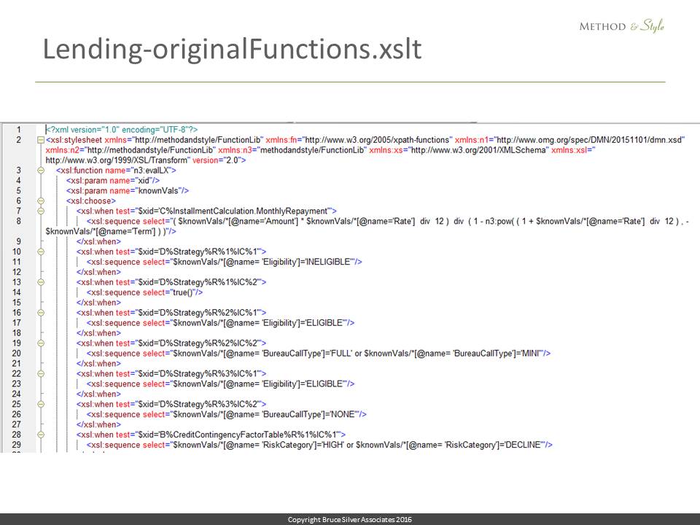Click the Method & Style logo
The image size is (700, 525).
coord(621,26)
